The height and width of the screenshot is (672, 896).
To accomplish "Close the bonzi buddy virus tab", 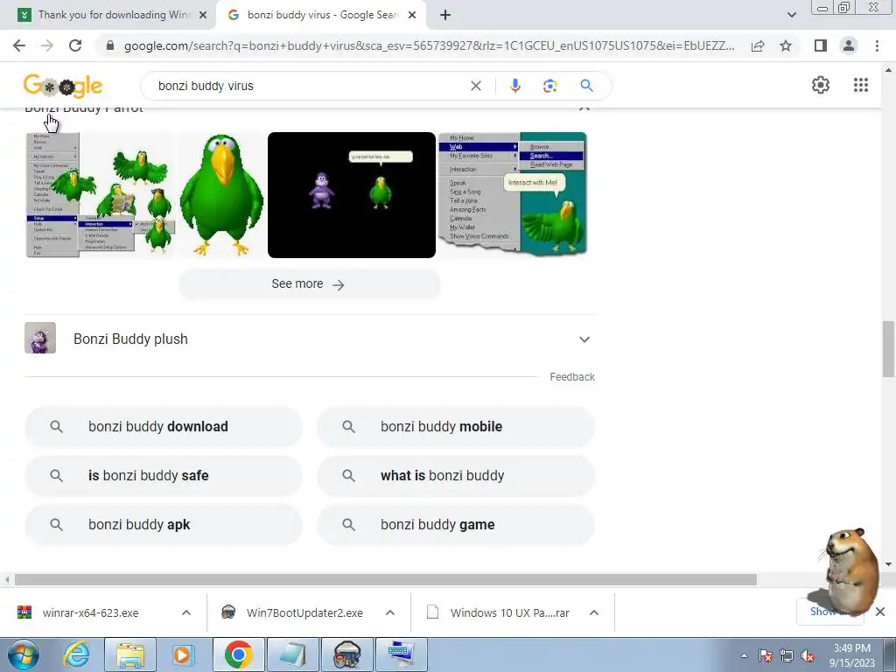I will (412, 15).
